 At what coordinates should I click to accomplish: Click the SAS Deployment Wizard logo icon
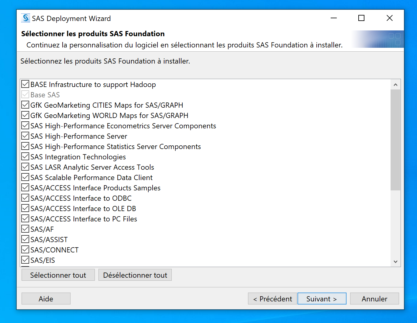click(x=26, y=18)
